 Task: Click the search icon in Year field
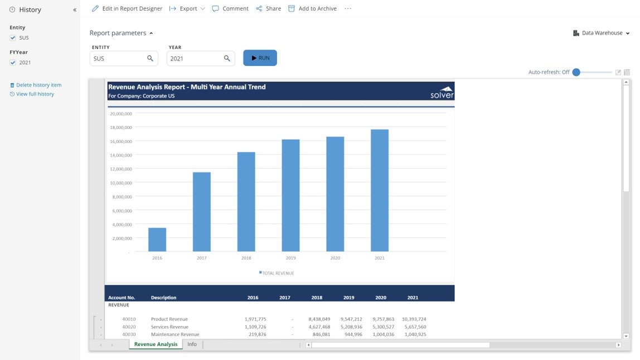(x=227, y=58)
